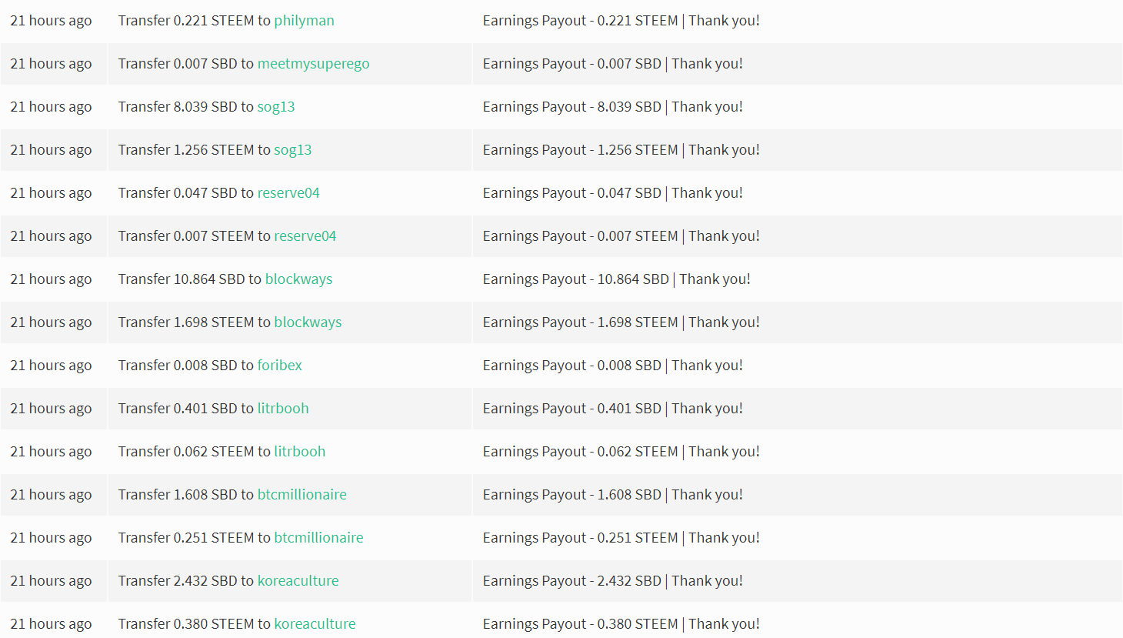1123x638 pixels.
Task: Open sog13 link in 1.256 STEEM transfer
Action: tap(293, 150)
